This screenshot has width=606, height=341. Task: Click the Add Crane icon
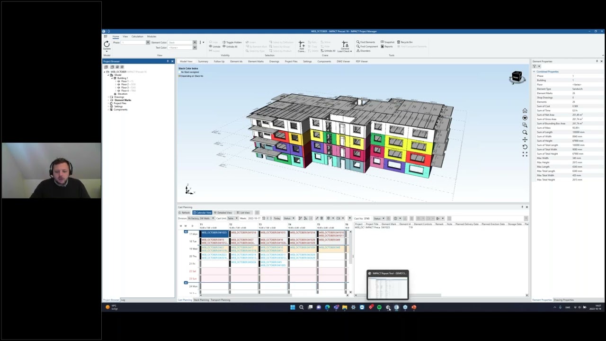tap(301, 46)
